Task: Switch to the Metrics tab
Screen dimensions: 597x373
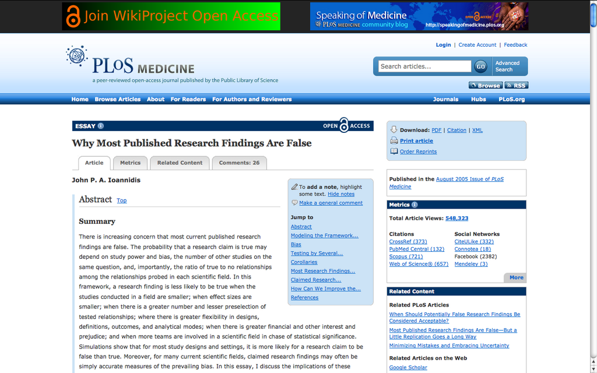Action: point(130,163)
